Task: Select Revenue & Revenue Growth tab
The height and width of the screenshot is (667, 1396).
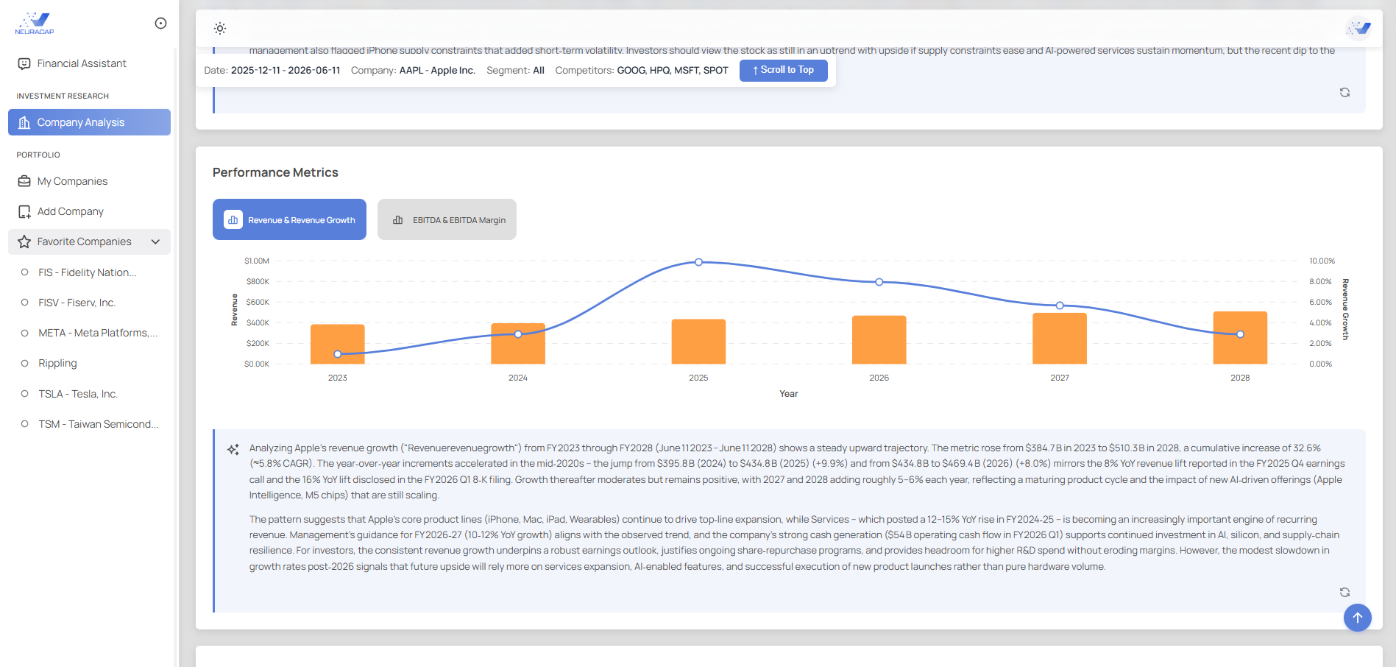Action: [x=289, y=219]
